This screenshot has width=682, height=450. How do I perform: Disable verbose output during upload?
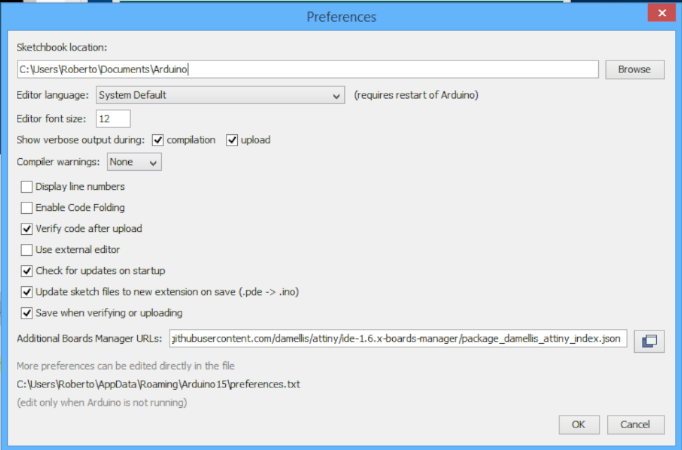click(x=232, y=139)
